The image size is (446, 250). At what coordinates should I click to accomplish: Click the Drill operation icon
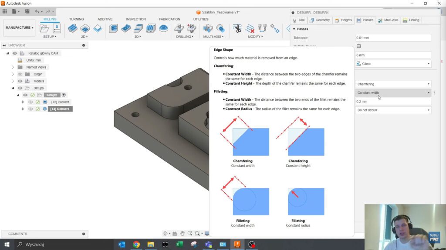point(179,29)
